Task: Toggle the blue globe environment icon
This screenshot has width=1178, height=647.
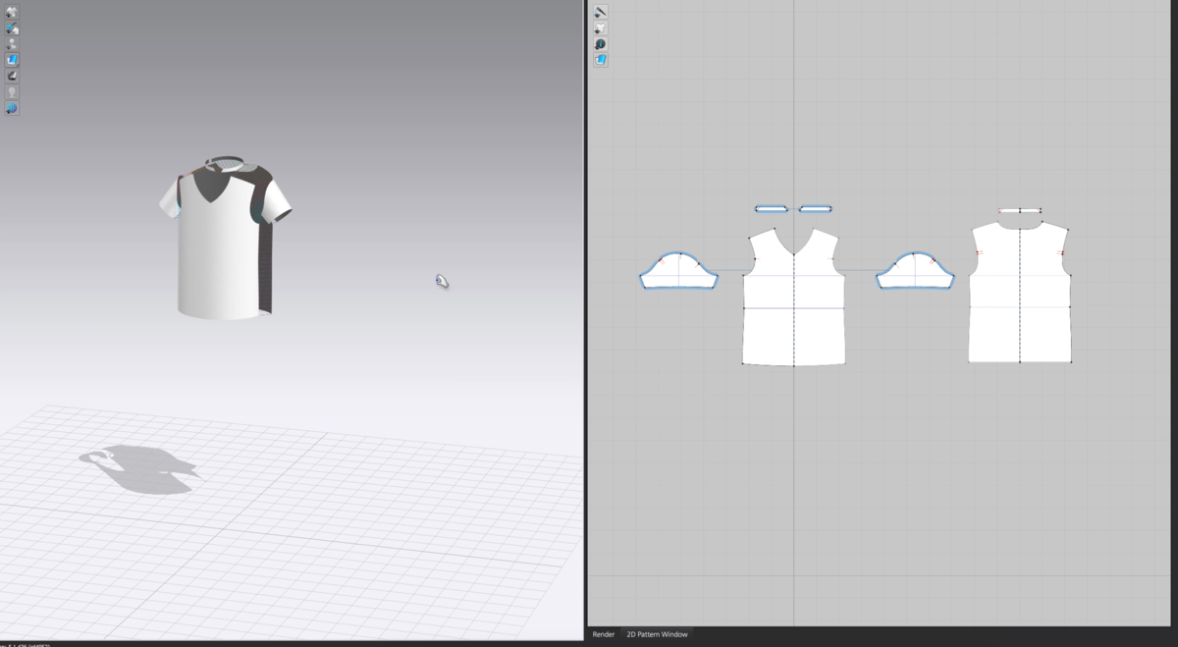Action: coord(12,108)
